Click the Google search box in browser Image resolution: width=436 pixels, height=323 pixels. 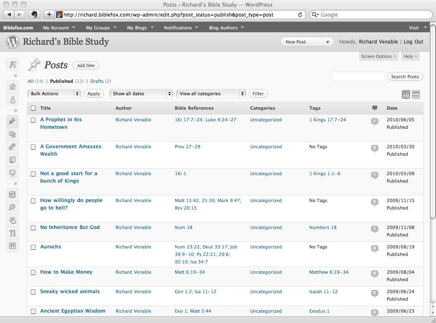(x=371, y=15)
